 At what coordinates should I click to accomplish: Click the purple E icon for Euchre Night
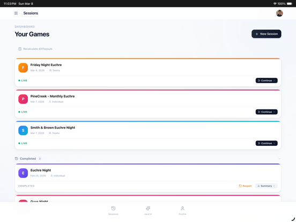tap(23, 173)
